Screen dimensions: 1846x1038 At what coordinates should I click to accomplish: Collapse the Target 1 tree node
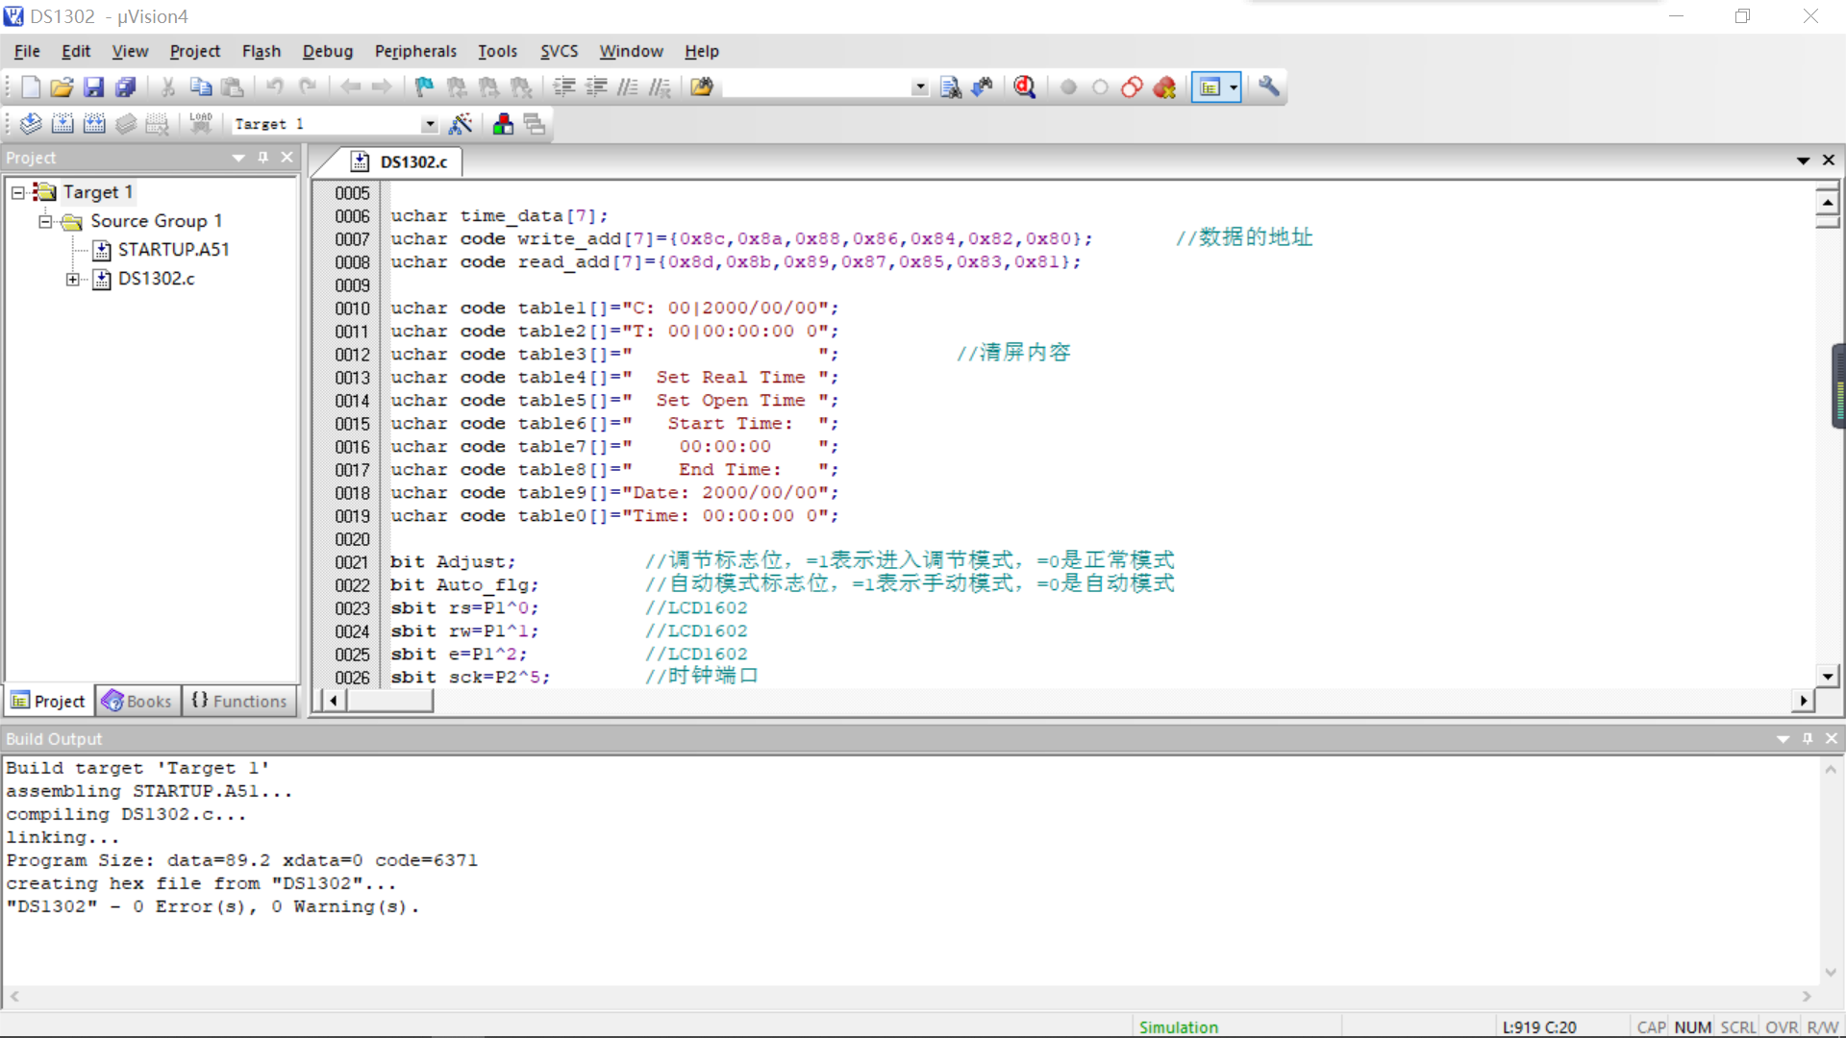tap(18, 192)
